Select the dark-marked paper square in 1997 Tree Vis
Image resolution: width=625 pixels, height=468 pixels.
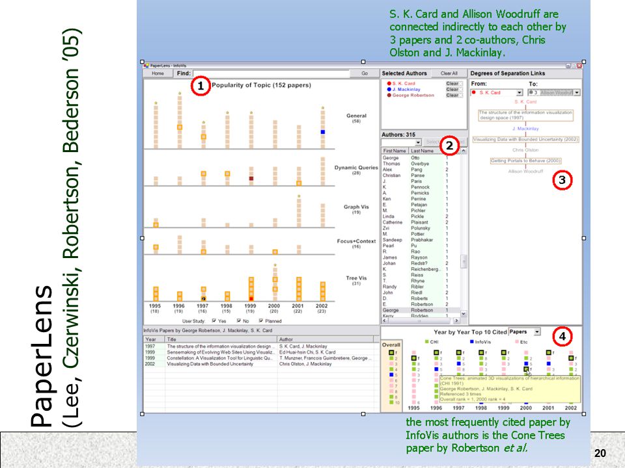click(203, 298)
